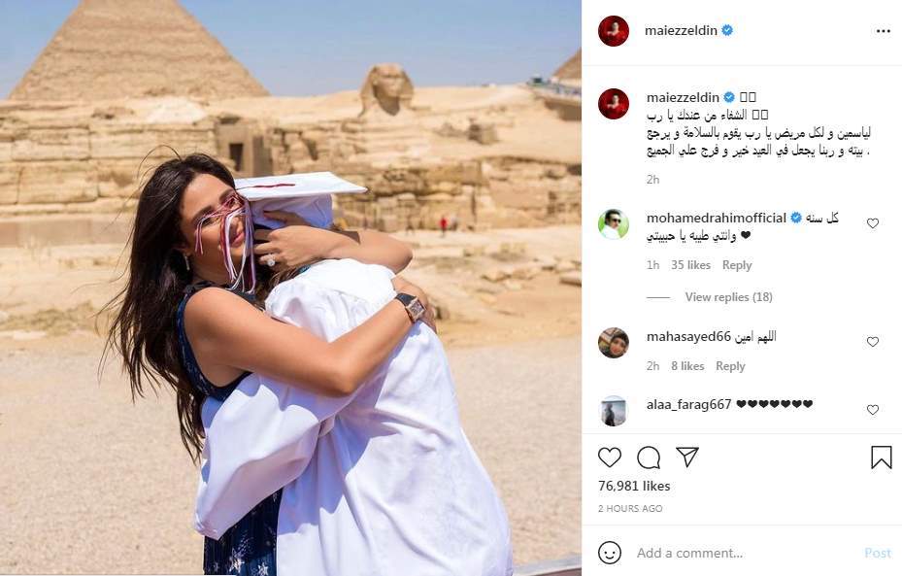View the 76,981 likes list
Viewport: 902px width, 576px height.
pos(634,487)
